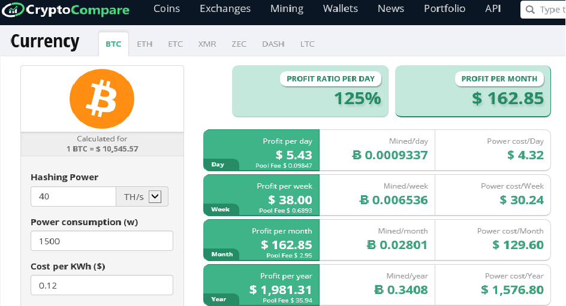Click the Power cost/Month $ 129.60 value
This screenshot has width=566, height=306.
pyautogui.click(x=518, y=245)
